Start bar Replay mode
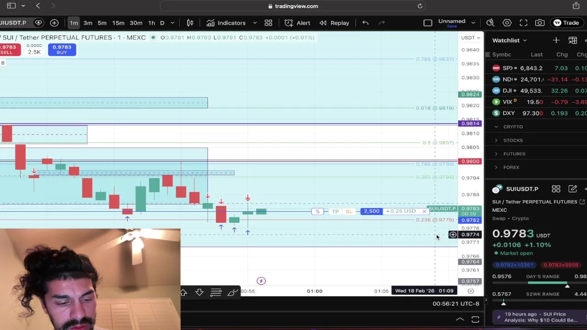The height and width of the screenshot is (330, 587). (x=334, y=23)
